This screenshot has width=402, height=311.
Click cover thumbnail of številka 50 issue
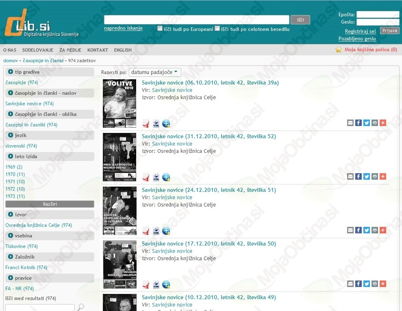point(120,264)
